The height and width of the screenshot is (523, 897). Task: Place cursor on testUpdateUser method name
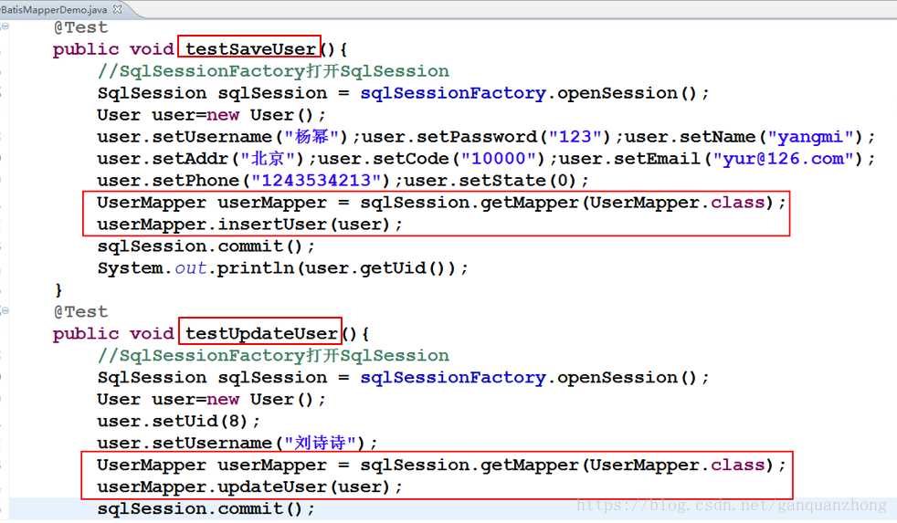pyautogui.click(x=261, y=334)
